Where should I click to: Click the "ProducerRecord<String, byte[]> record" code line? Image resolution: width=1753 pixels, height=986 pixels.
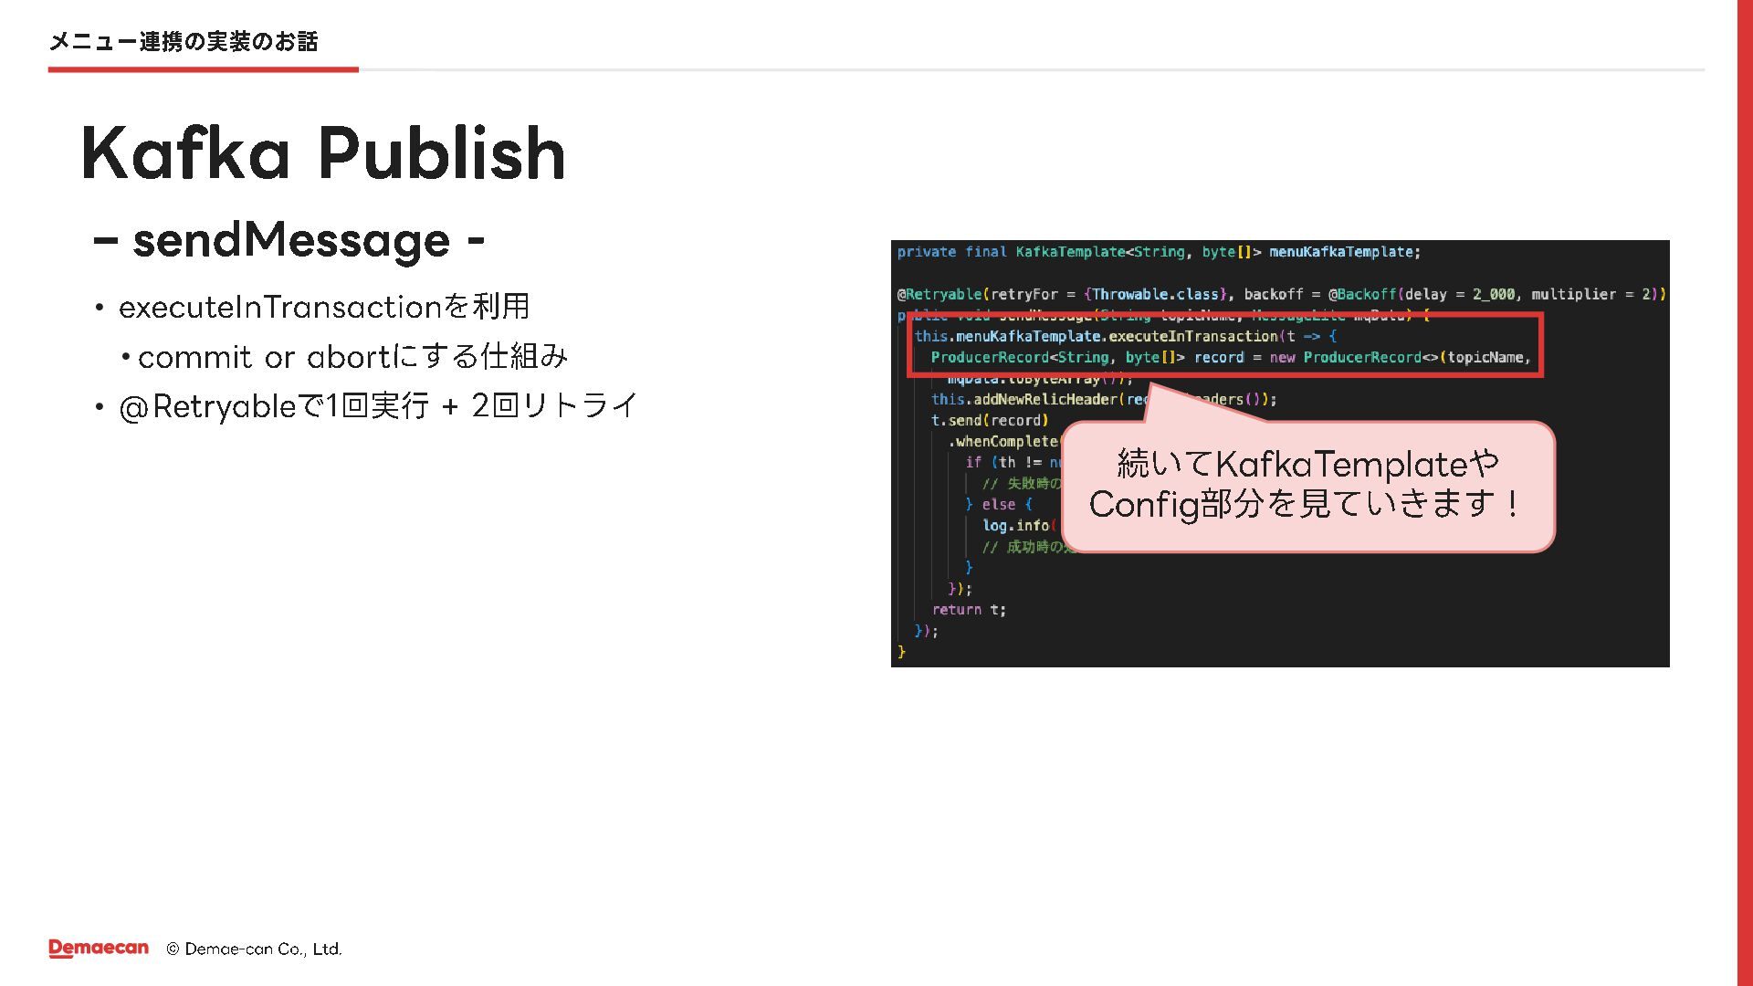point(1231,357)
